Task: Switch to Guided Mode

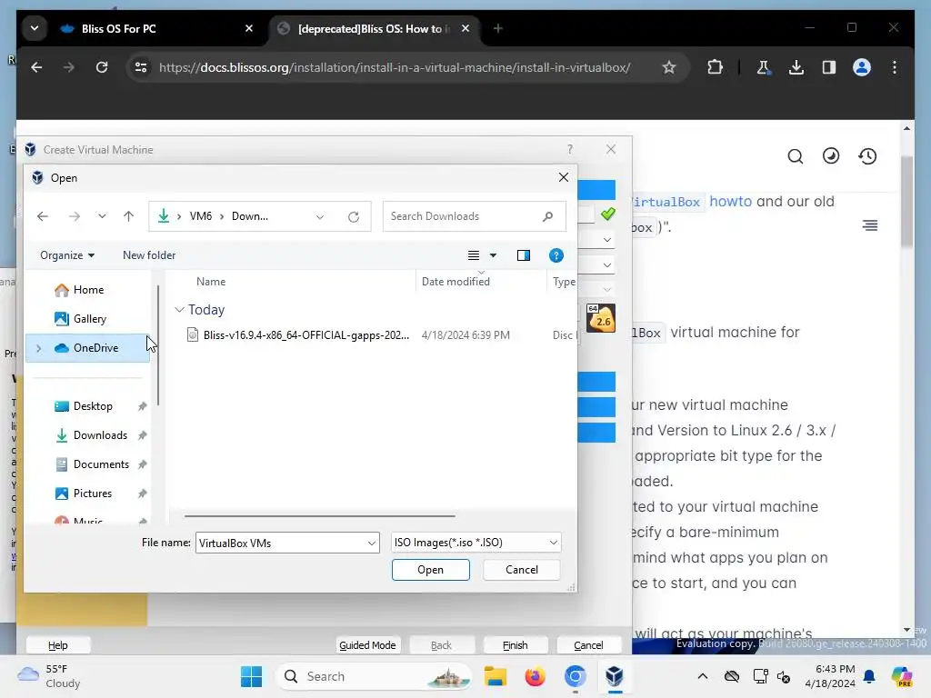Action: 367,645
